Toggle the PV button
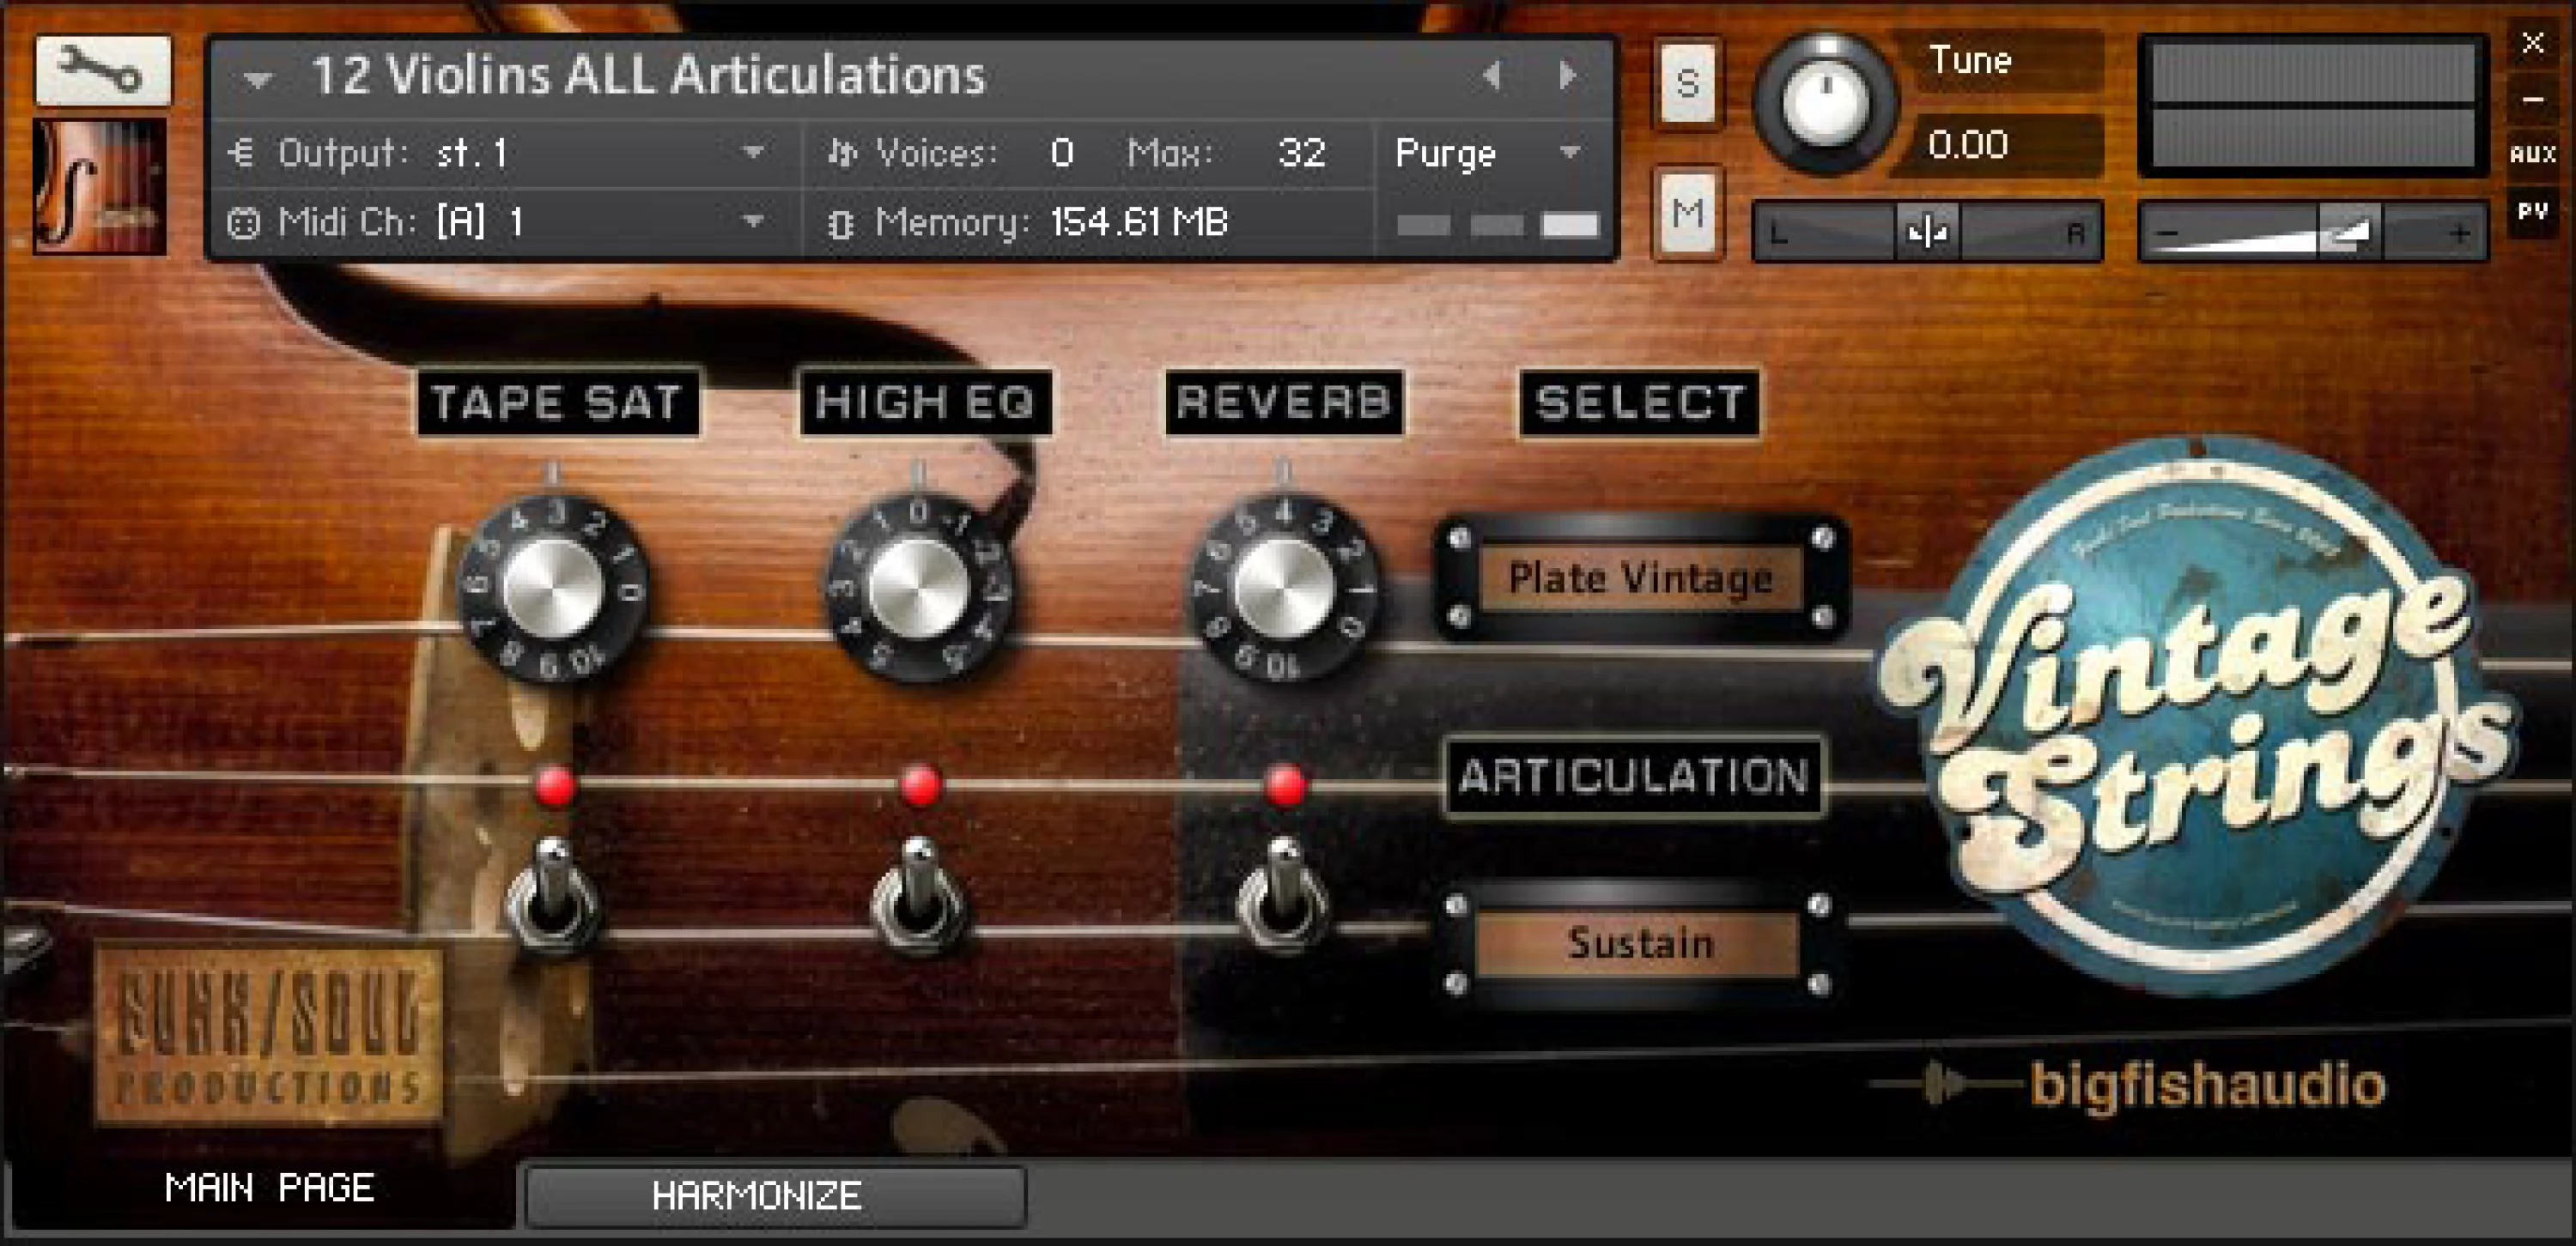2576x1246 pixels. coord(2532,211)
